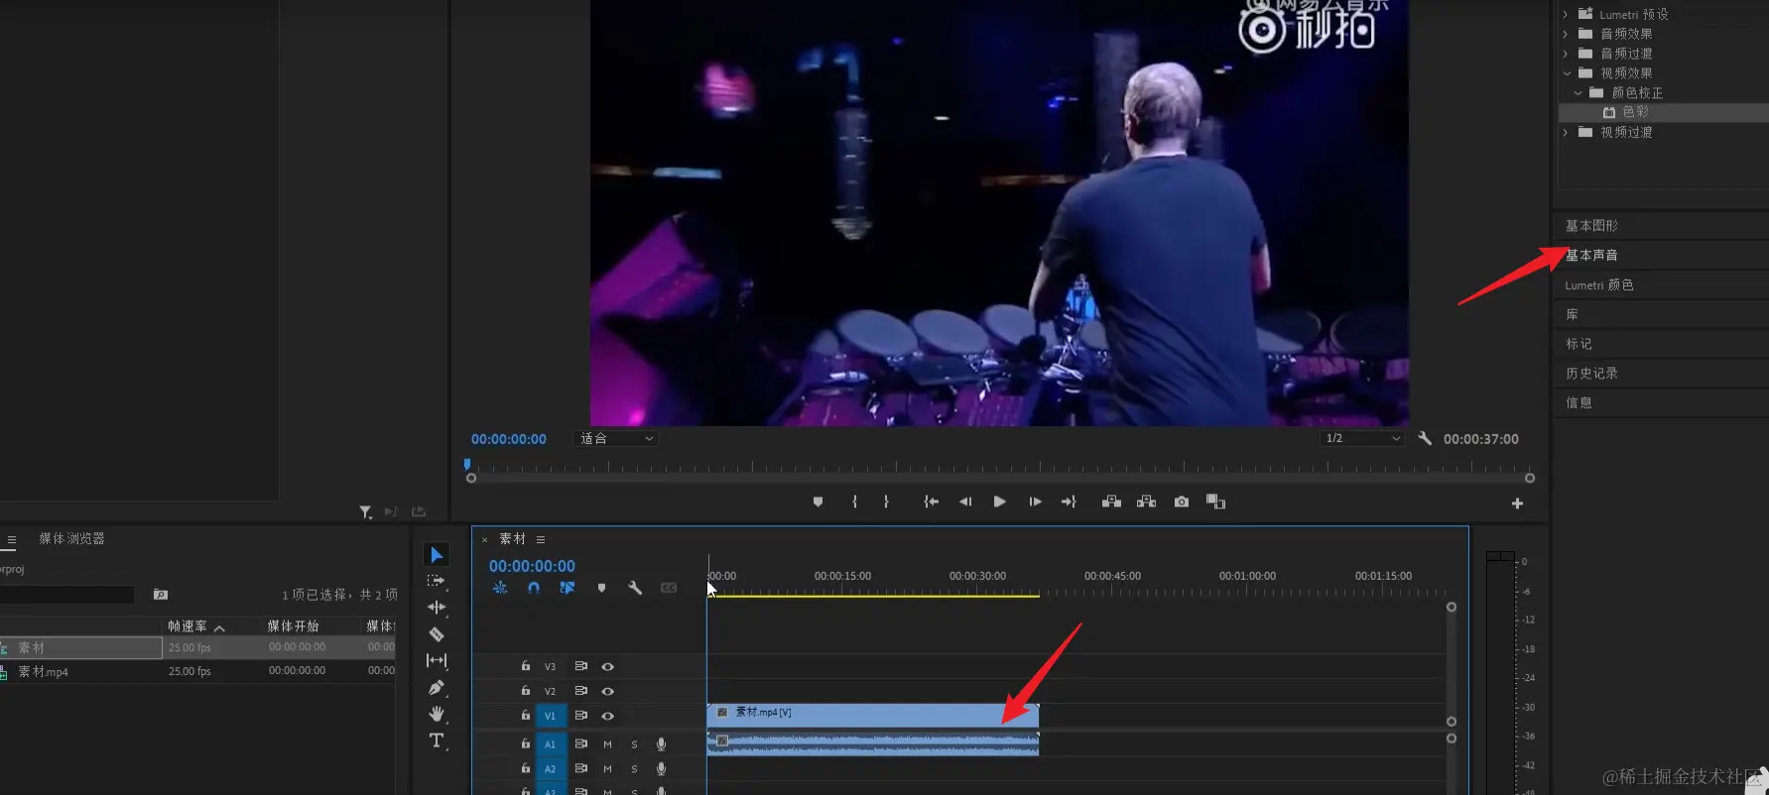This screenshot has width=1769, height=795.
Task: Activate the Pen tool
Action: click(x=437, y=687)
